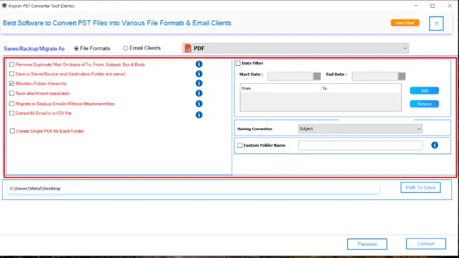Show info for Migrate Without Attachment files
The height and width of the screenshot is (258, 459).
tap(198, 104)
